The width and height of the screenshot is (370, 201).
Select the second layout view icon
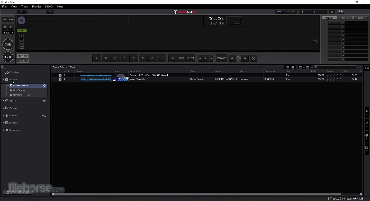[284, 12]
